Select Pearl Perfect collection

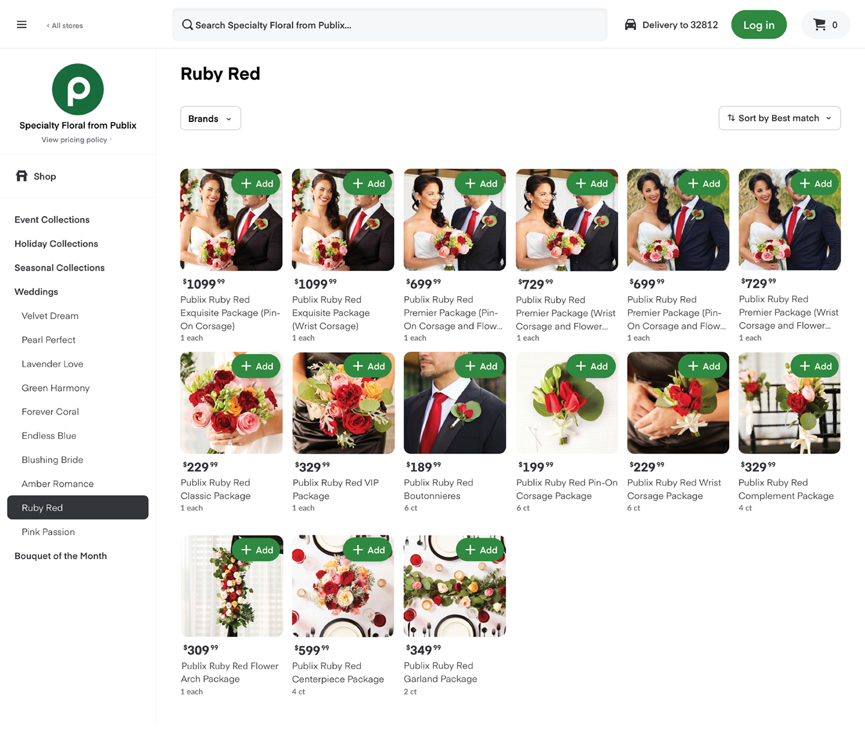[x=49, y=340]
